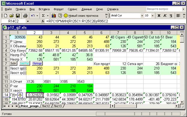
Task: Click vertical scrollbar up arrow
Action: (182, 34)
